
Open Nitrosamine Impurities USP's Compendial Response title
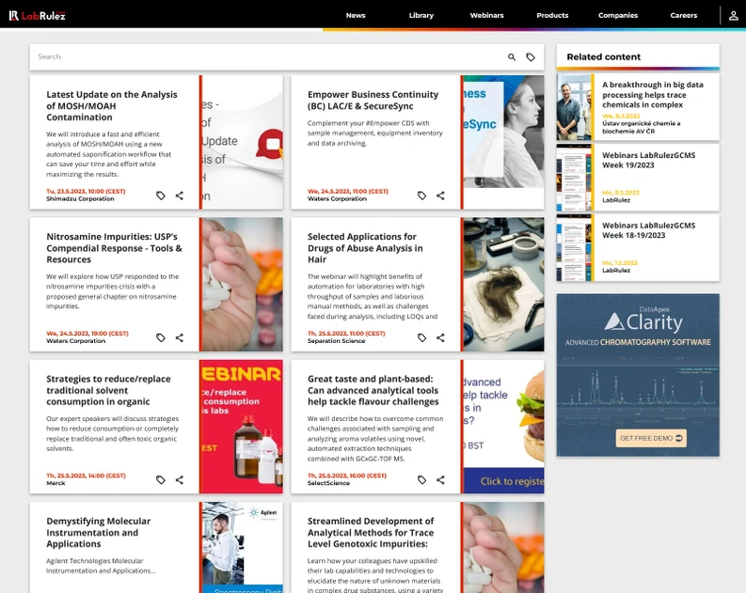[x=114, y=248]
